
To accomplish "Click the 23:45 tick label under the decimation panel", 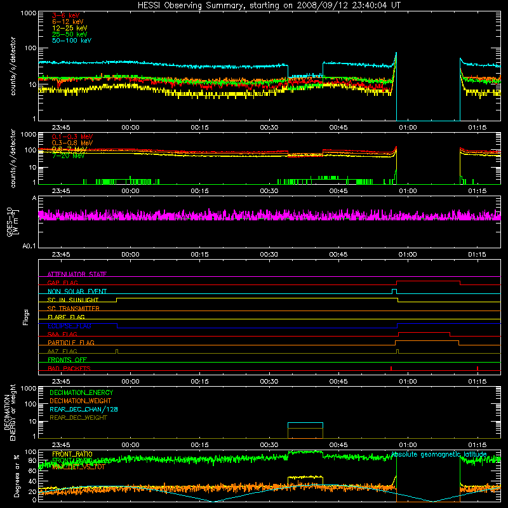I will (x=61, y=445).
